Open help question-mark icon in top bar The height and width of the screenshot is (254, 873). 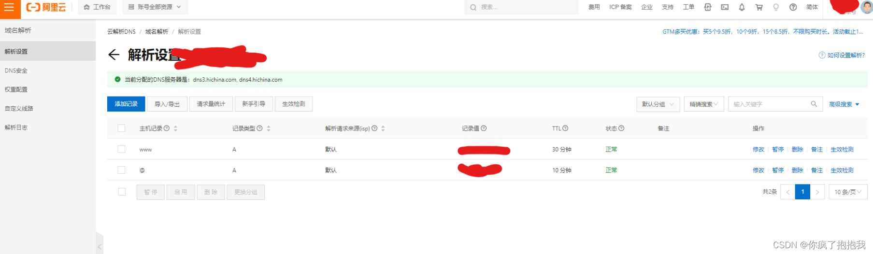click(793, 7)
